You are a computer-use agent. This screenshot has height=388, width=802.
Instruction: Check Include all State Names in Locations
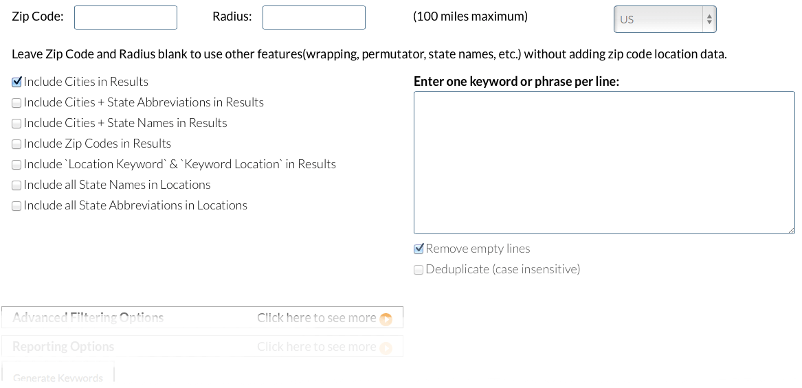click(x=16, y=185)
